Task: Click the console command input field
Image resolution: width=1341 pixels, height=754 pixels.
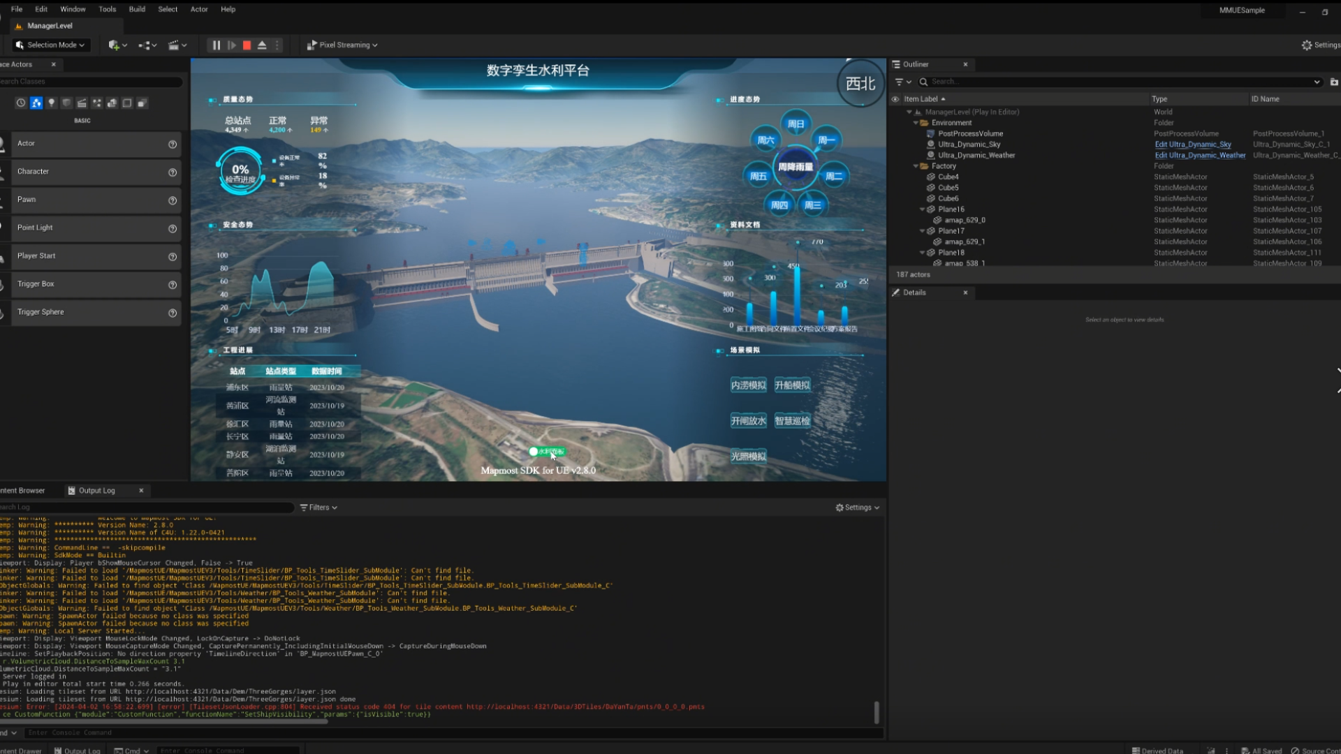Action: (x=454, y=733)
